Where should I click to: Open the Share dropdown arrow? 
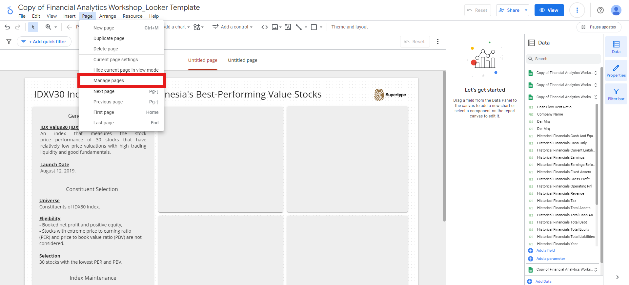526,10
